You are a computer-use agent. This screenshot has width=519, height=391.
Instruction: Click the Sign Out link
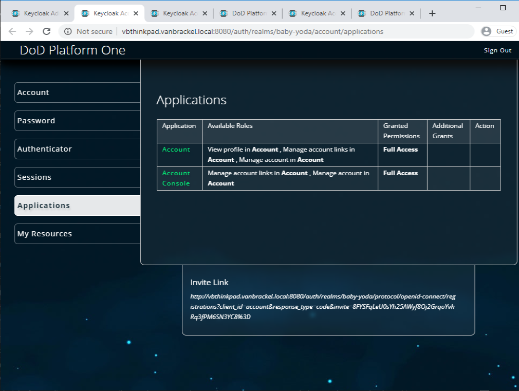tap(497, 50)
